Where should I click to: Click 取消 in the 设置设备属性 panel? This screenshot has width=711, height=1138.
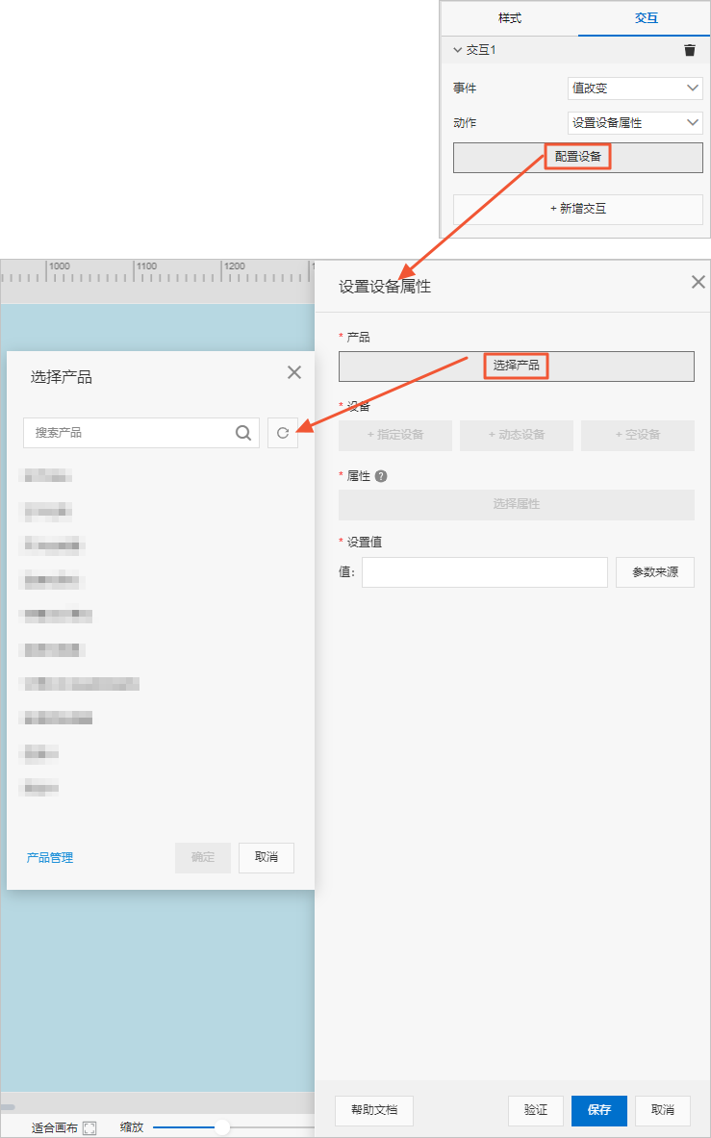pyautogui.click(x=663, y=1110)
